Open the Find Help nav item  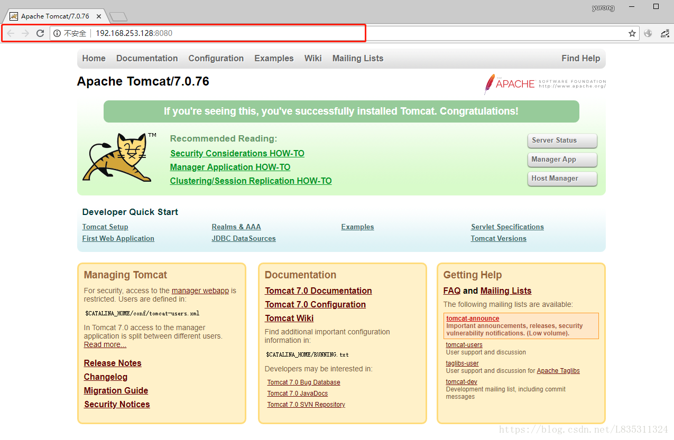(x=581, y=58)
